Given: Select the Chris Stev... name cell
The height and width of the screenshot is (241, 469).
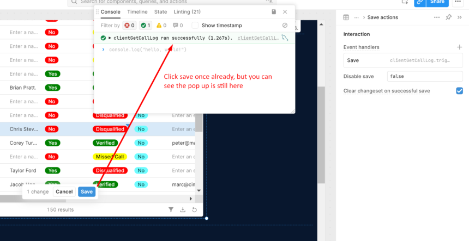Looking at the screenshot, I should [x=24, y=129].
